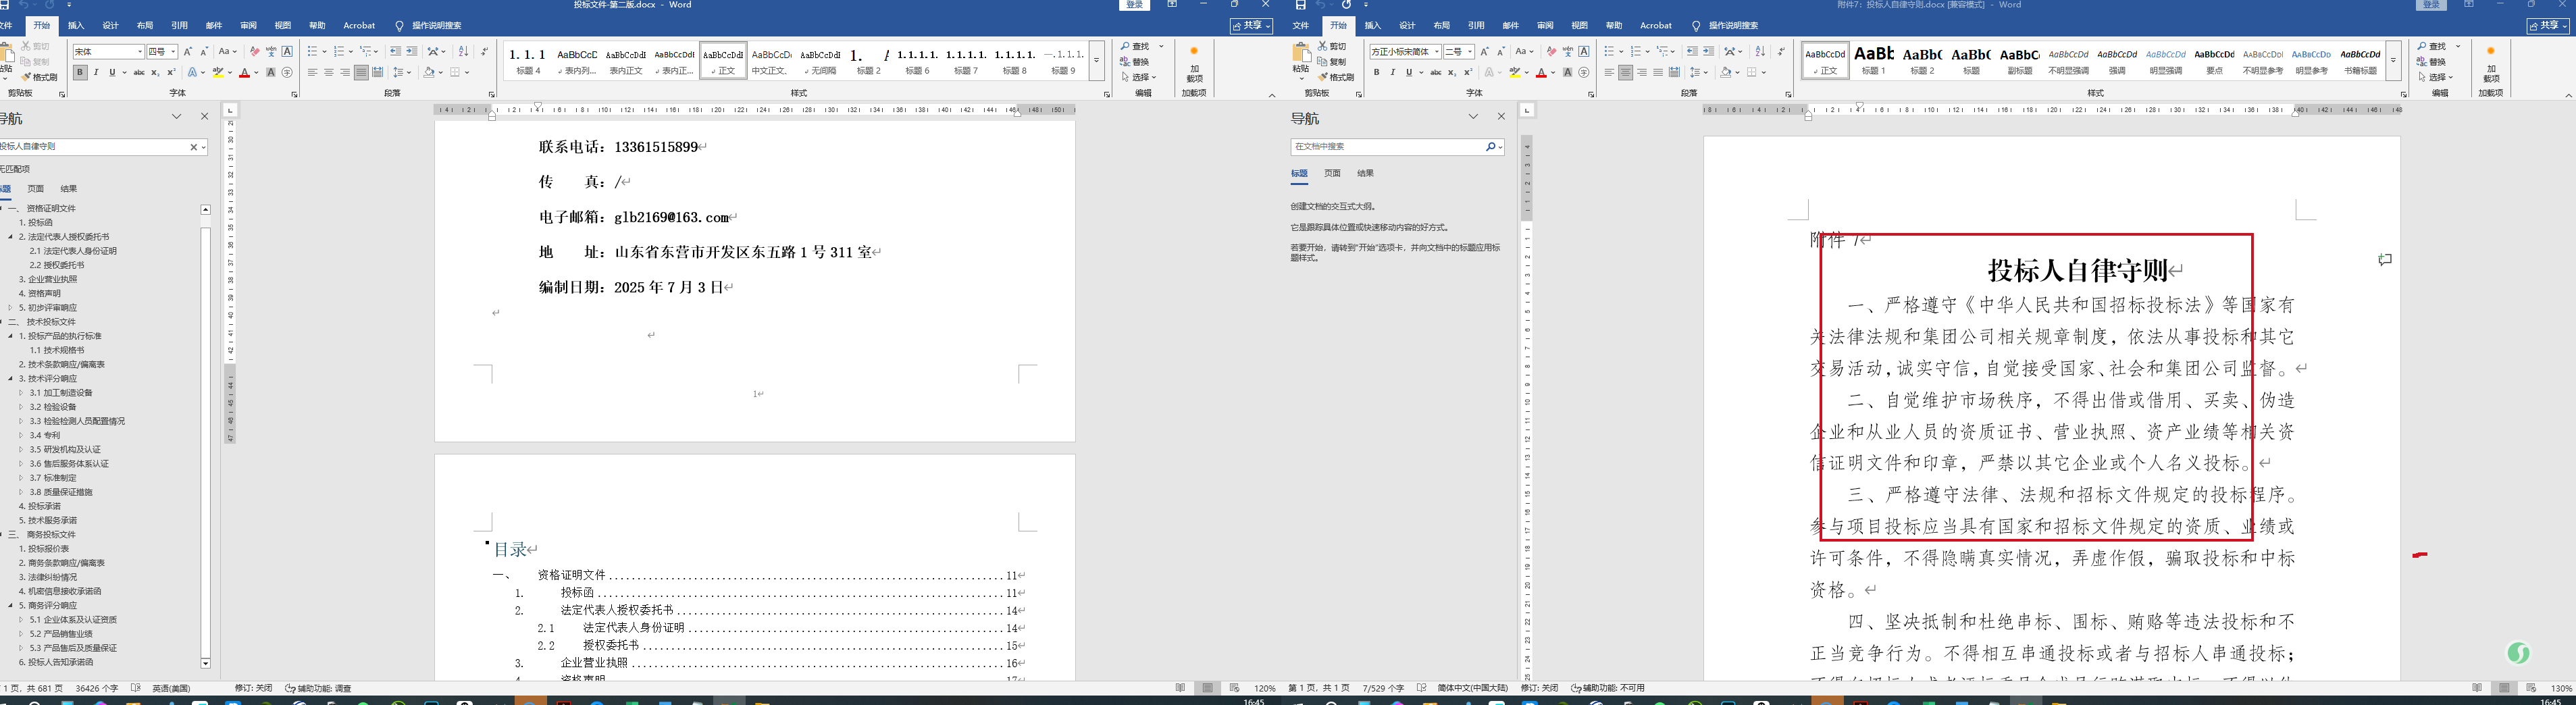
Task: Toggle show paragraph marks in left window
Action: (x=485, y=51)
